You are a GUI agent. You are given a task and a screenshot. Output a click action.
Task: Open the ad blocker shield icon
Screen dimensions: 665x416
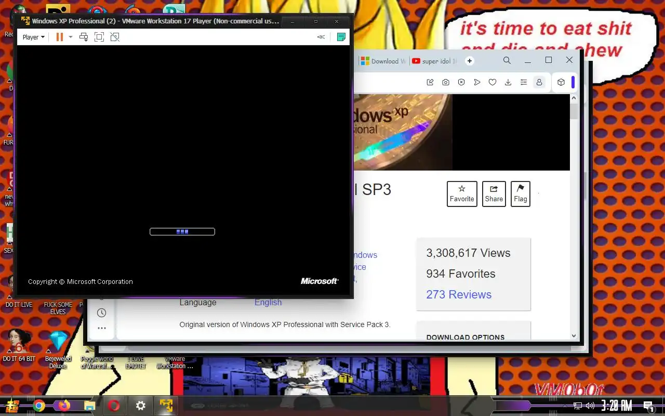[461, 82]
